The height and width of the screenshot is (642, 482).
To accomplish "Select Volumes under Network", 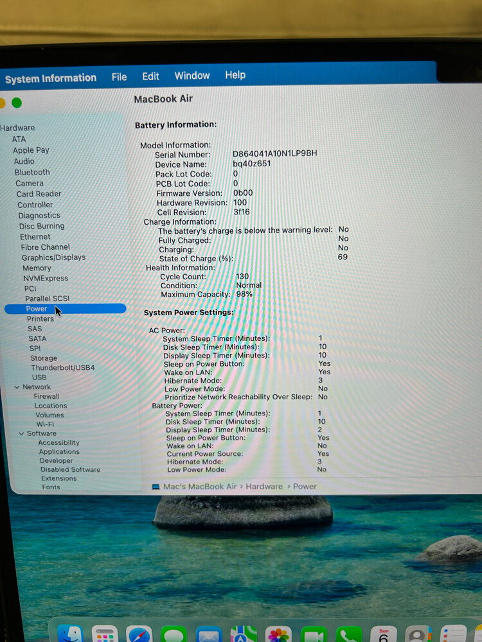I will pos(49,415).
